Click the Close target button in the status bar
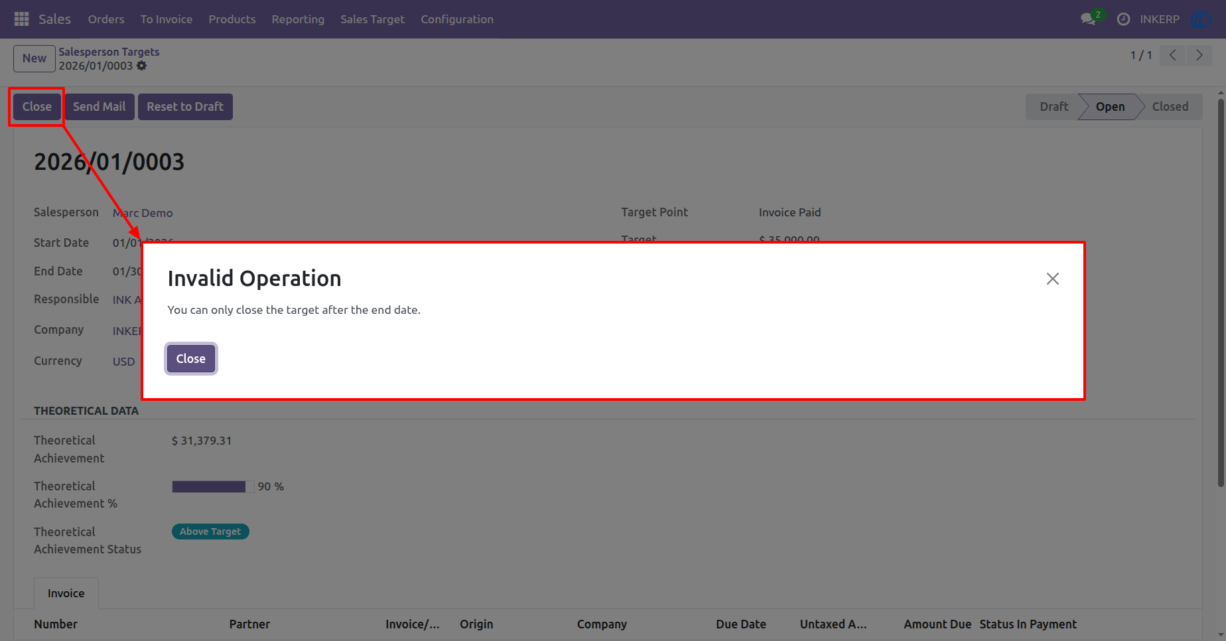Image resolution: width=1226 pixels, height=641 pixels. [x=37, y=107]
